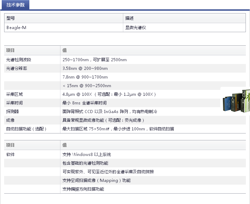250x204 pixels.
Task: Select the 光谱分辨率 row label
Action: [x=17, y=68]
